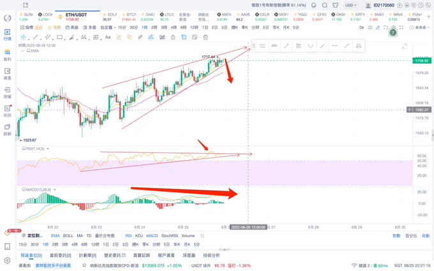Open the 深度圖 depth chart tab

pos(189,255)
